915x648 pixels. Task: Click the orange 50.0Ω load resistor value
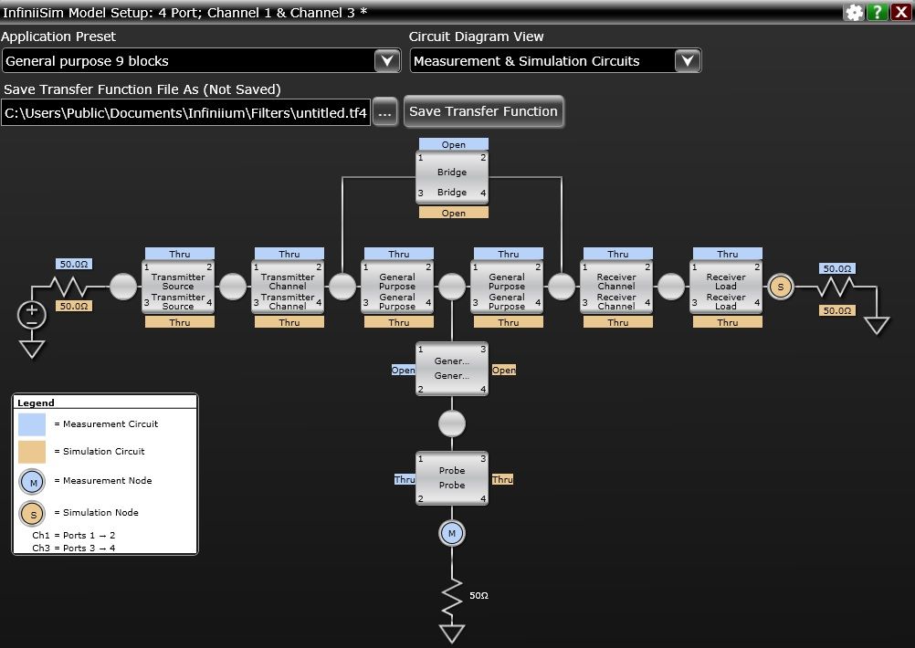tap(836, 310)
